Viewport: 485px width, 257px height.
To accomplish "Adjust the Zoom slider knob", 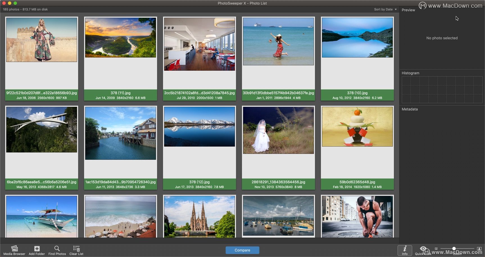I will tap(454, 249).
